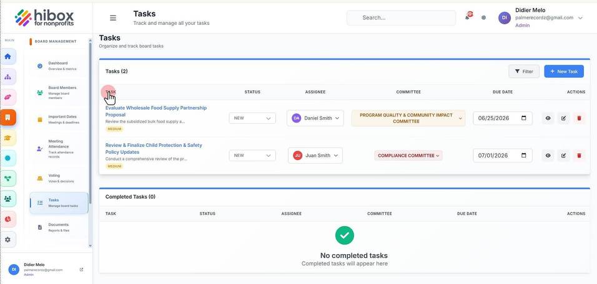Open Meeting Attendance menu item
Screen dimensions: 597x284
(59, 148)
